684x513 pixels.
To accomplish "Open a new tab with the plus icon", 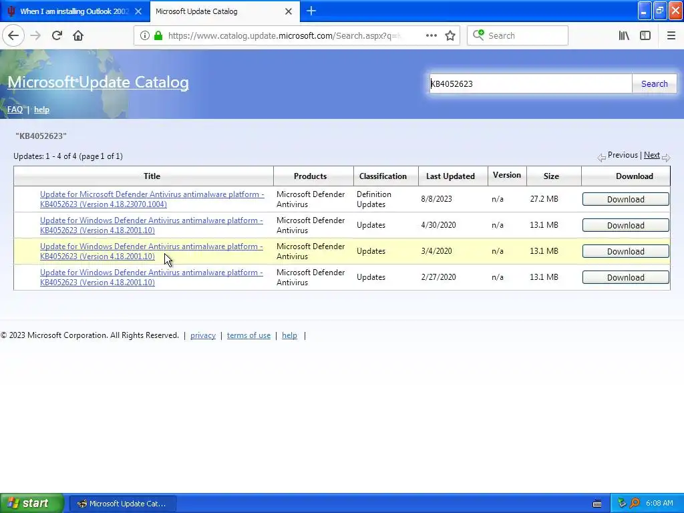I will tap(311, 11).
